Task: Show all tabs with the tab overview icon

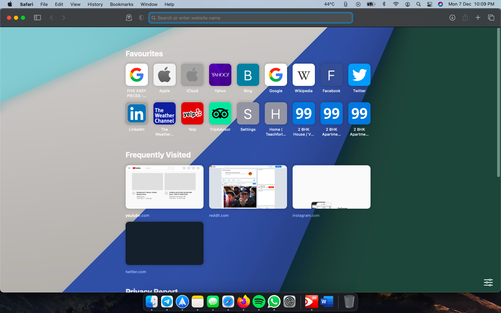Action: [491, 17]
